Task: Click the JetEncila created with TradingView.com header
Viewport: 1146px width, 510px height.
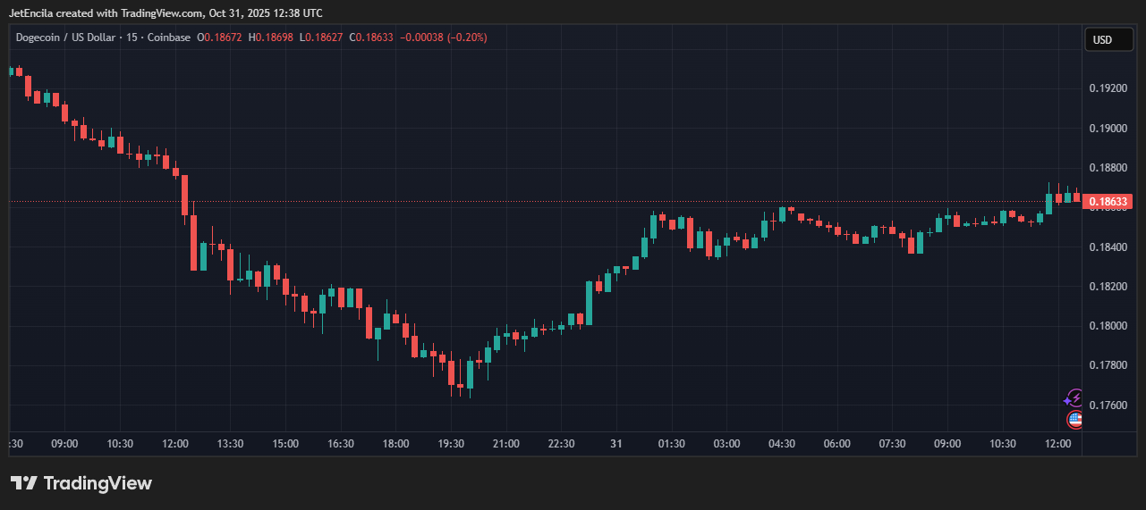Action: (166, 13)
